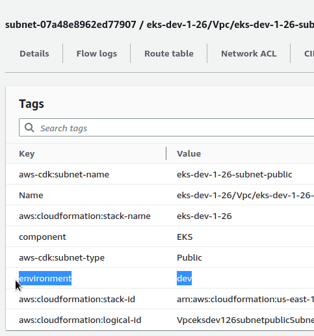
Task: Select the aws:cloudformation:stack-name key
Action: coord(85,216)
